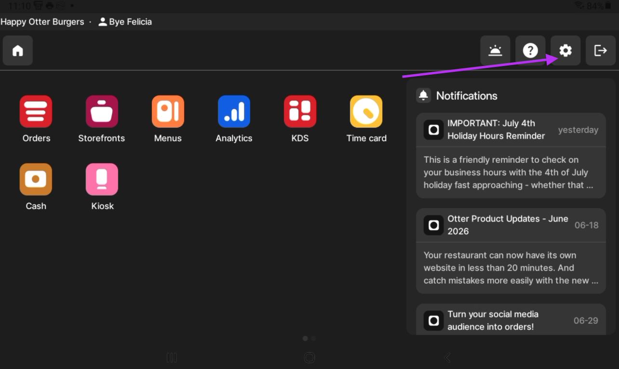The image size is (619, 369).
Task: Read the friendly reminder message text
Action: (508, 172)
